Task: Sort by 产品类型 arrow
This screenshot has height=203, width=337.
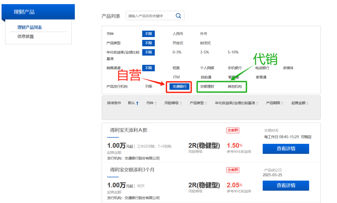Action: point(206,103)
